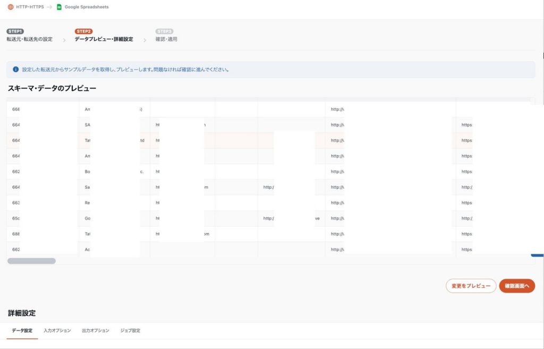Open the ジョブ設定 tab
544x349 pixels.
tap(130, 331)
